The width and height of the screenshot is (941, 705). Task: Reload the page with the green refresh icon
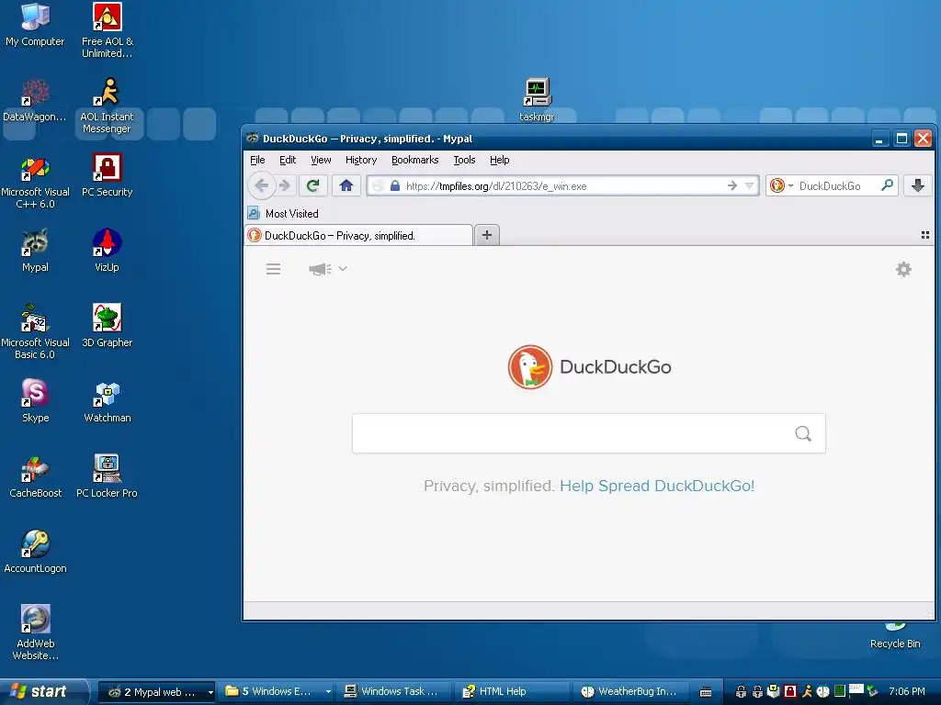[312, 185]
